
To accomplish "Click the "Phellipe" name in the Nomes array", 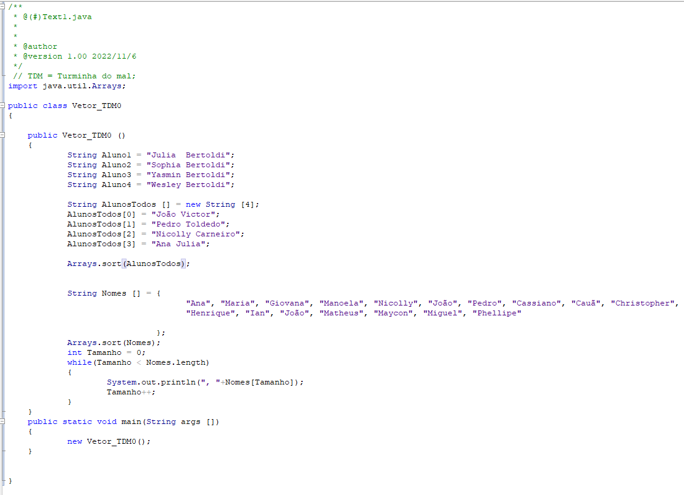I will coord(497,313).
